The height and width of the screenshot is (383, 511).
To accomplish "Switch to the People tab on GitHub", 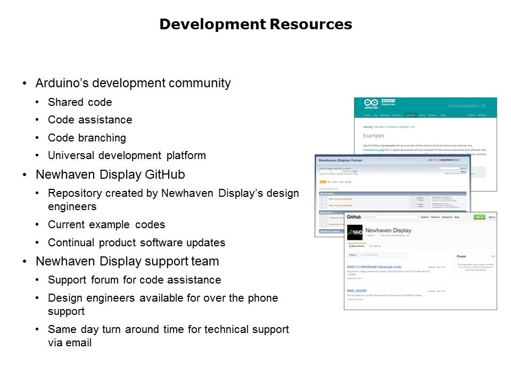I will (374, 246).
